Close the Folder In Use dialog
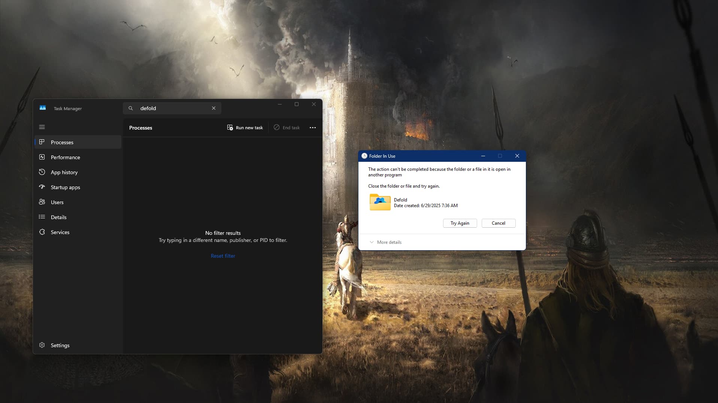The image size is (718, 403). click(x=517, y=156)
